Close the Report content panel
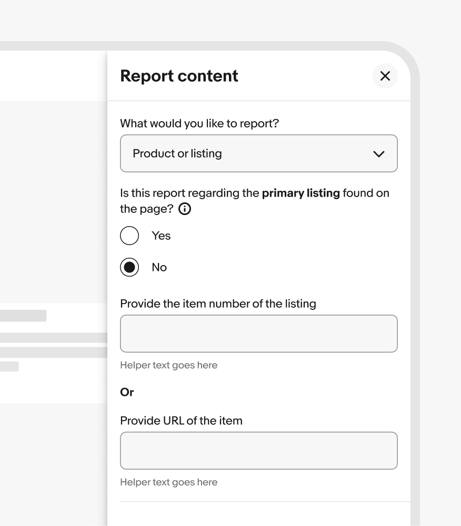This screenshot has width=461, height=526. (385, 76)
